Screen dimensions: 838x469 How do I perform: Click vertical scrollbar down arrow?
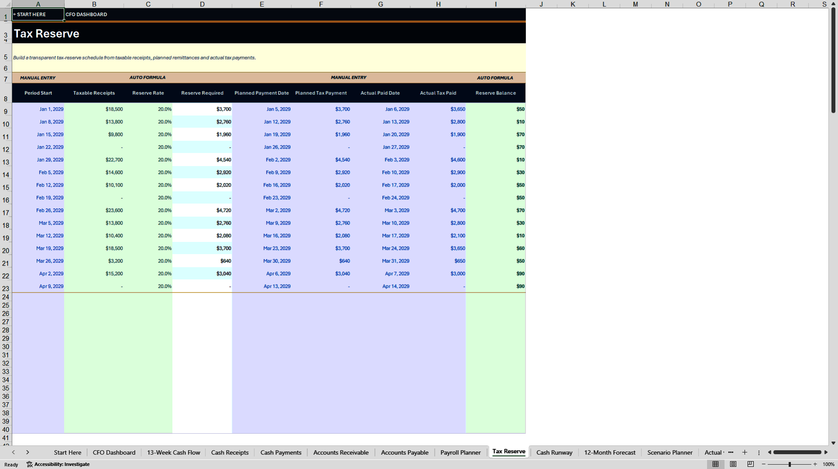[833, 443]
